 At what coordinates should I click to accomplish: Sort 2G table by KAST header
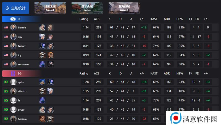pyautogui.click(x=154, y=73)
